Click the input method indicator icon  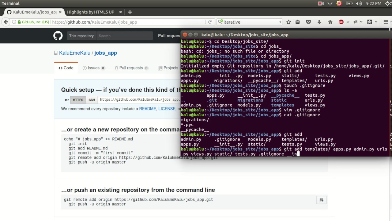point(339,3)
